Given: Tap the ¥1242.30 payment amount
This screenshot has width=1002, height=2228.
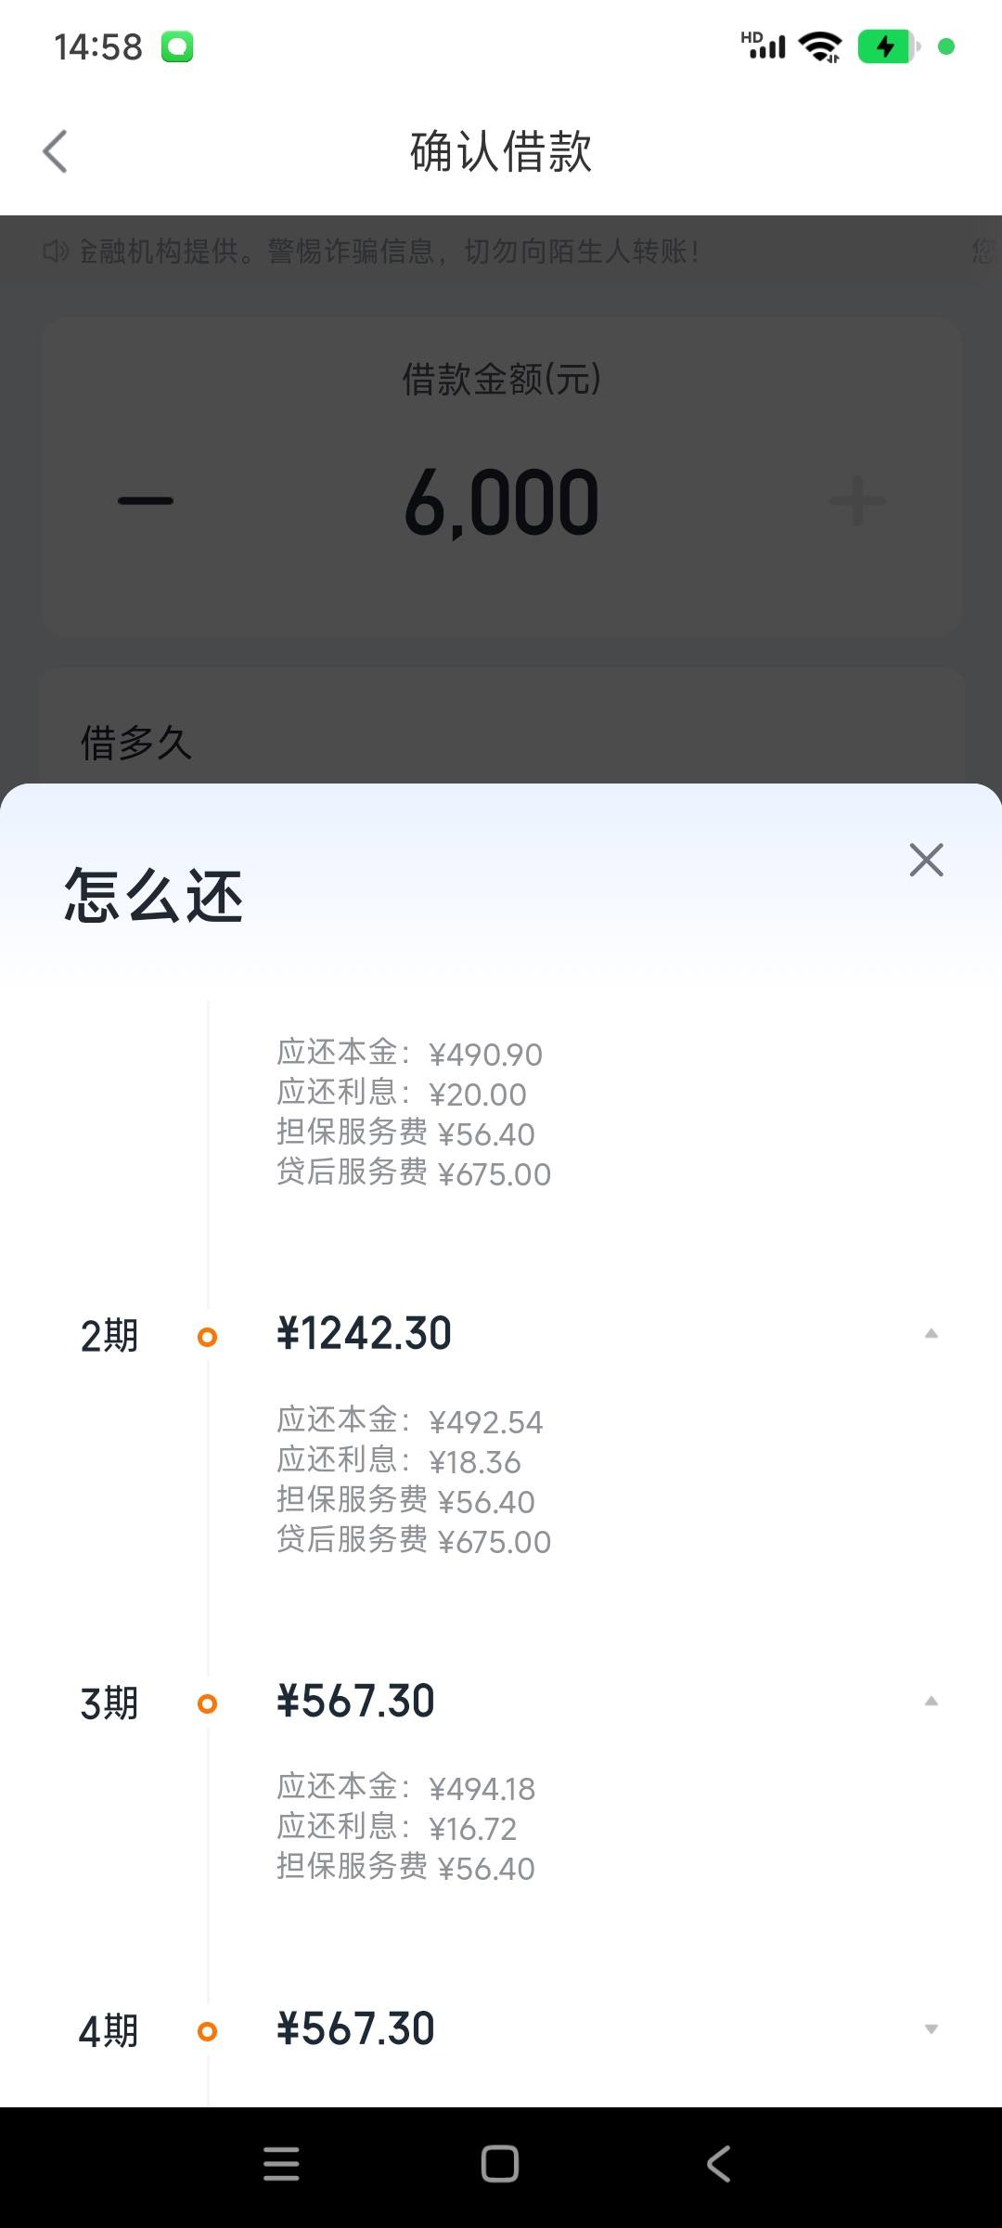Looking at the screenshot, I should click(364, 1334).
